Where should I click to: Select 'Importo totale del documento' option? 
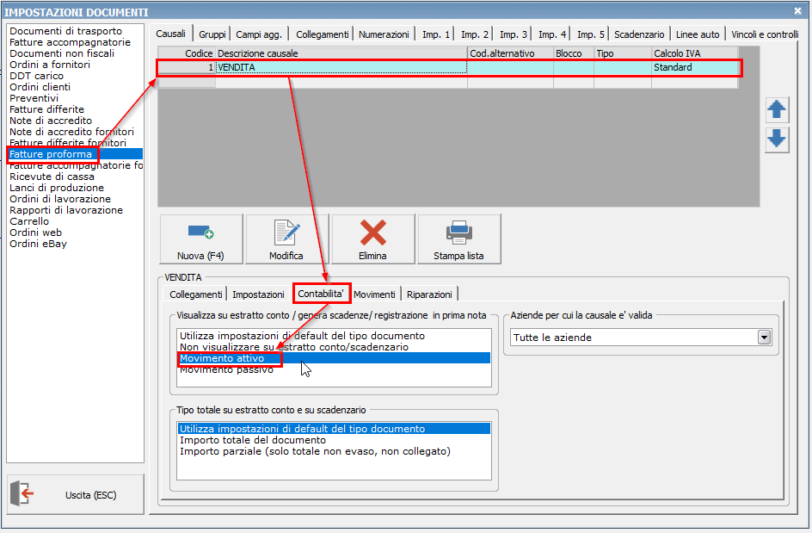(x=334, y=440)
